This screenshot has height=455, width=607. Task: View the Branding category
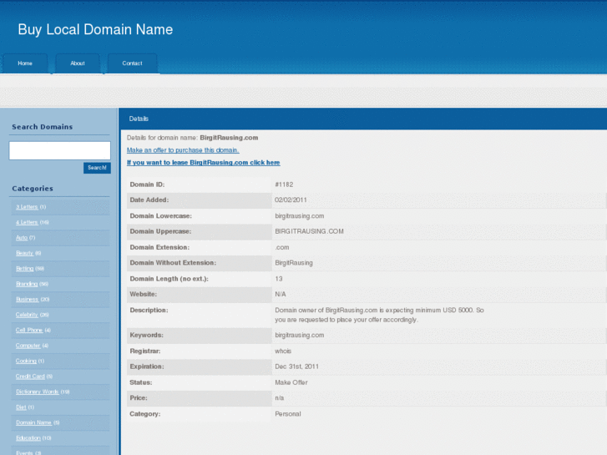[x=27, y=284]
